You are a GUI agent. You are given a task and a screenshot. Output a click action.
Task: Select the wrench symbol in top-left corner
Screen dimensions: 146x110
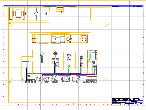coord(11,25)
